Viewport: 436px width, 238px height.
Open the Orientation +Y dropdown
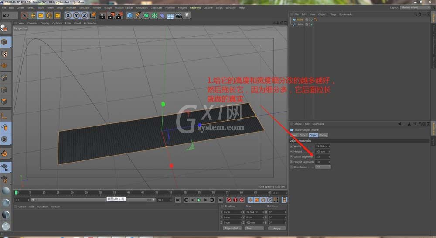(323, 167)
